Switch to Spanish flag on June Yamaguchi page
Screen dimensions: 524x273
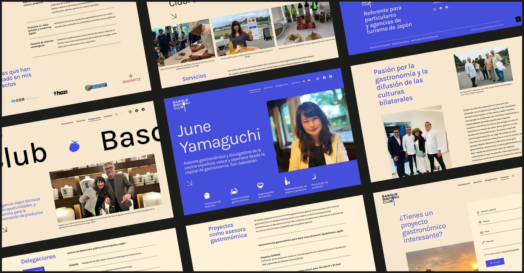[304, 81]
